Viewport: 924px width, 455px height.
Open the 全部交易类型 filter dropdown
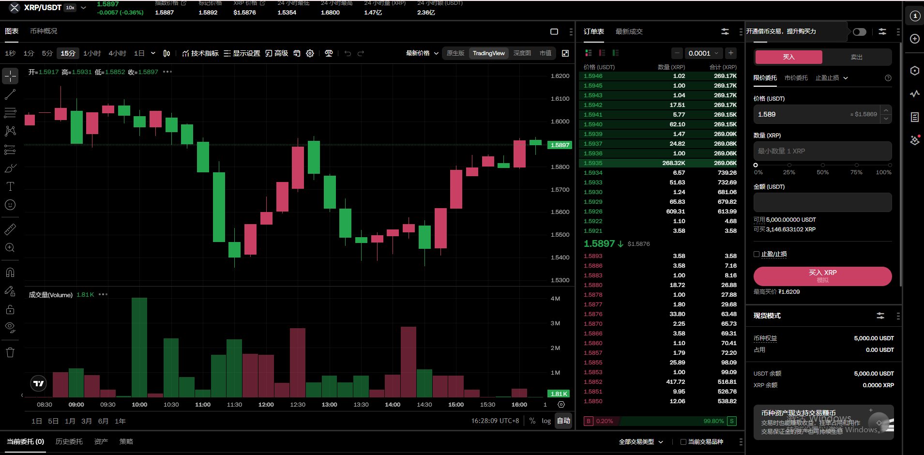[641, 442]
